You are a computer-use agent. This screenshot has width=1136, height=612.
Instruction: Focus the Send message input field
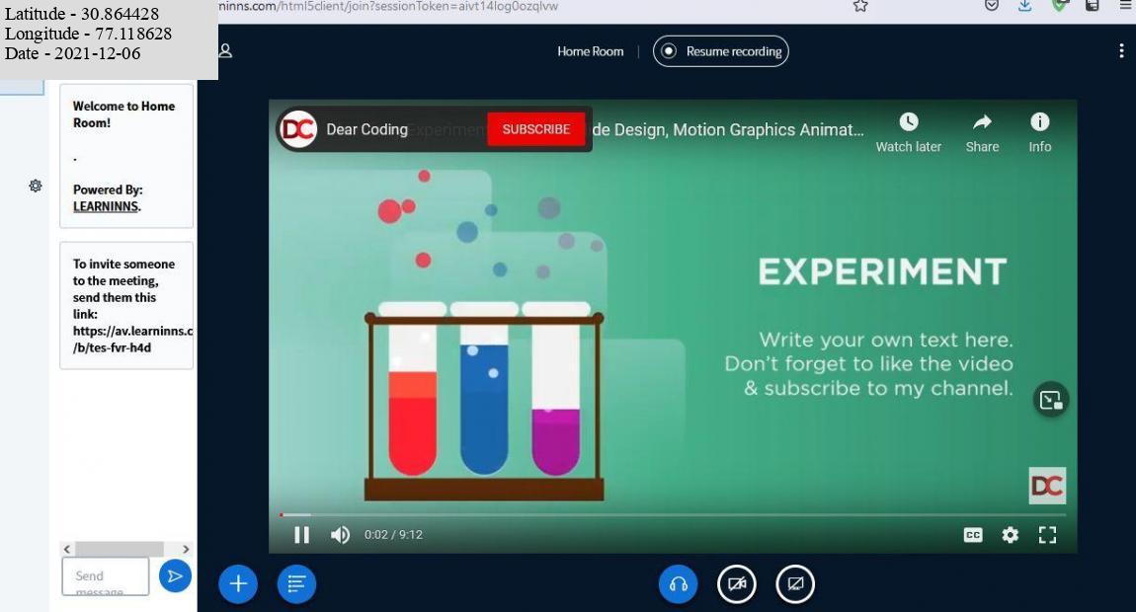[x=106, y=576]
